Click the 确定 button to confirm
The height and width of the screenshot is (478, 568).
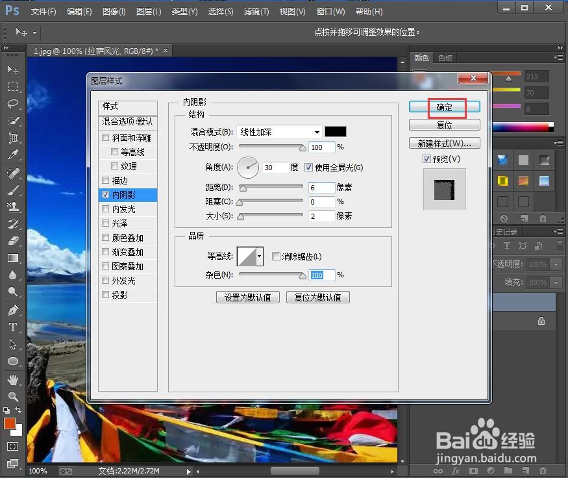pyautogui.click(x=444, y=106)
